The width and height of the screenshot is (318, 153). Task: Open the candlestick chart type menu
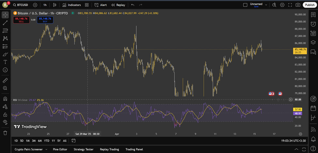pos(54,5)
